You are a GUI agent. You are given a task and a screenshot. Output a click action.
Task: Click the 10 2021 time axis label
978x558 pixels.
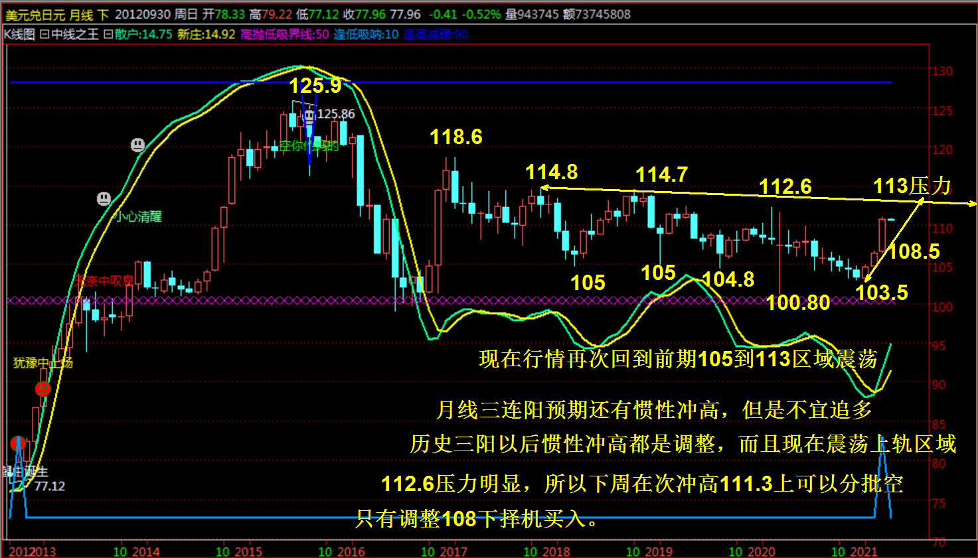854,551
